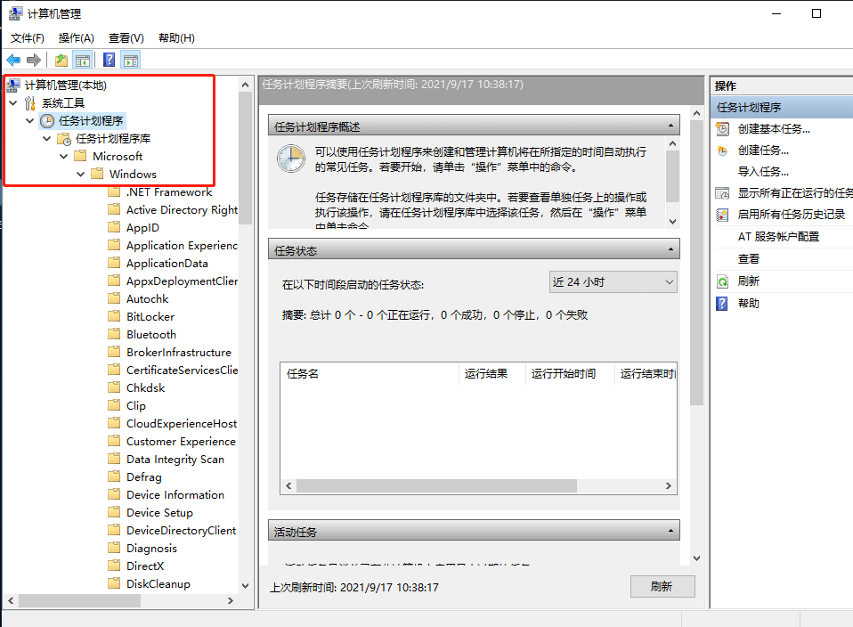The width and height of the screenshot is (853, 627).
Task: Select the BitLocker folder in tree
Action: coord(150,317)
